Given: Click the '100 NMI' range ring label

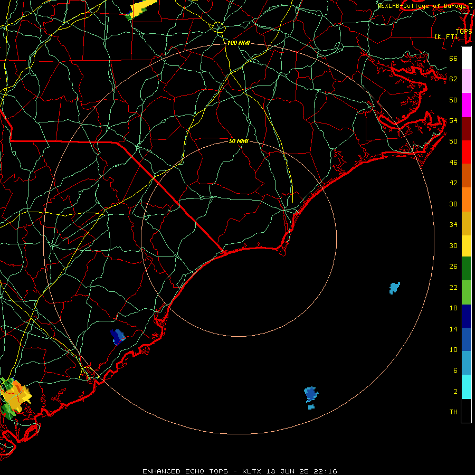Looking at the screenshot, I should click(x=239, y=43).
